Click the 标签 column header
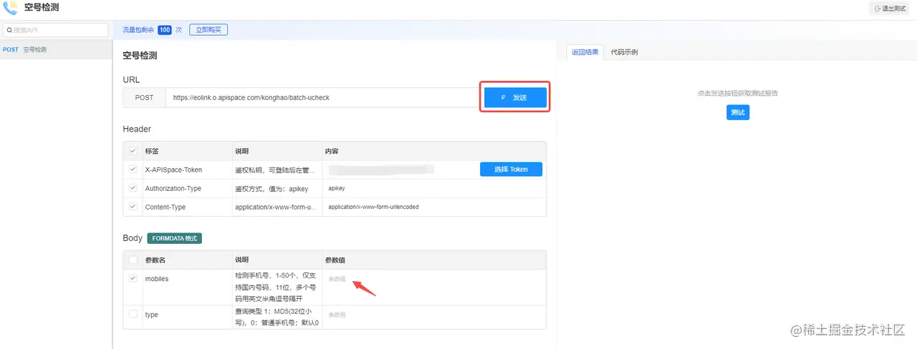Viewport: 917px width, 349px height. (153, 152)
